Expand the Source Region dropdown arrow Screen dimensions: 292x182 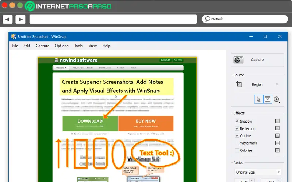coord(277,84)
